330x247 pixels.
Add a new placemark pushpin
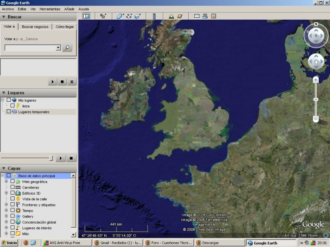[x=103, y=16]
